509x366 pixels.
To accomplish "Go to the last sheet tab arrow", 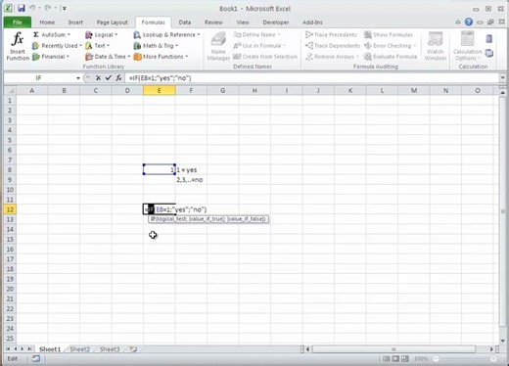I will tap(29, 349).
